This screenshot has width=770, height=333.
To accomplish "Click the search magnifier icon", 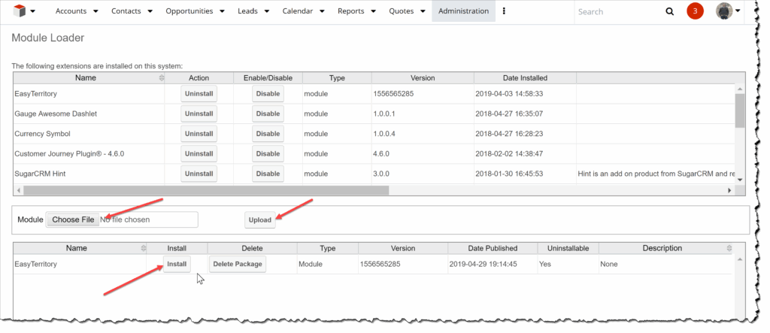I will tap(669, 11).
